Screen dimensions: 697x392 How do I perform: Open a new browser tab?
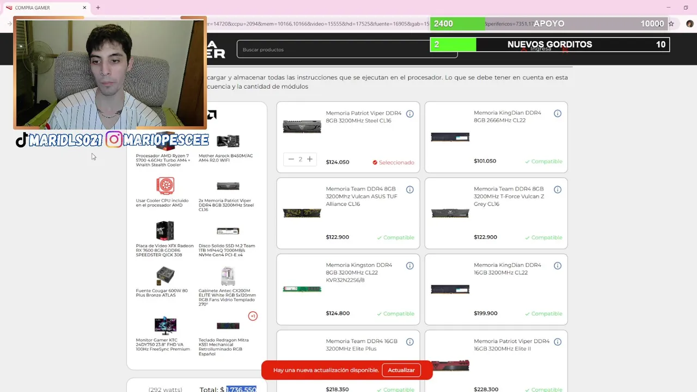(98, 8)
